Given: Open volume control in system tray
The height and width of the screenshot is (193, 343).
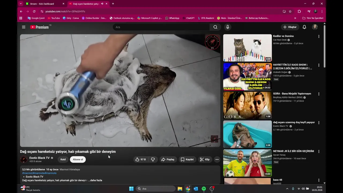Looking at the screenshot, I should 303,189.
